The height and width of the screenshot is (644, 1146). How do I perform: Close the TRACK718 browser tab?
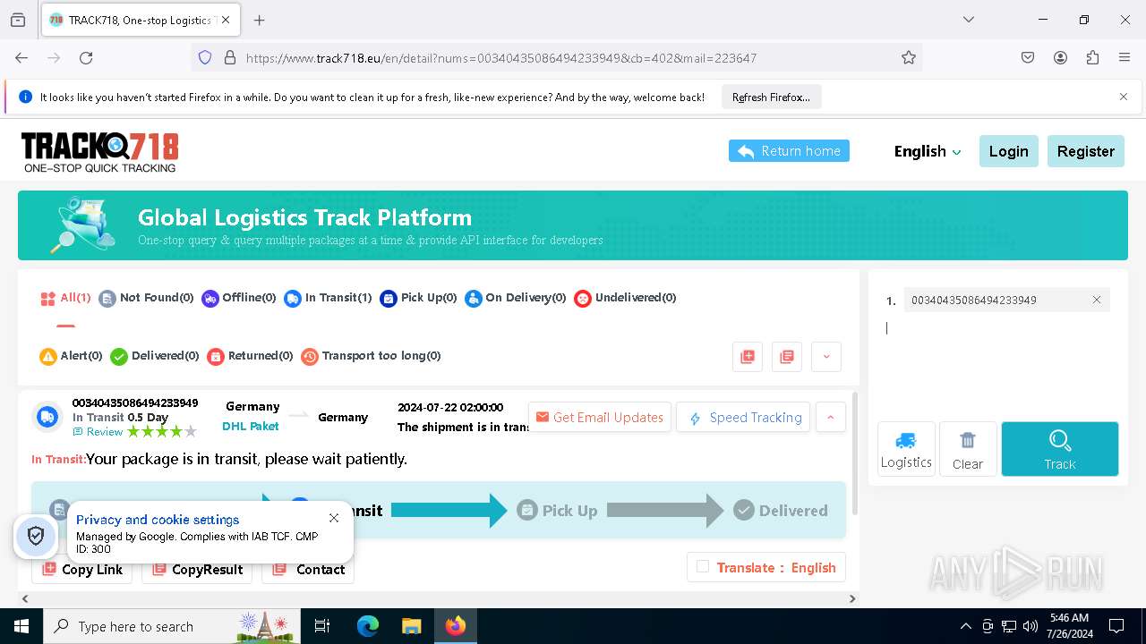click(226, 20)
